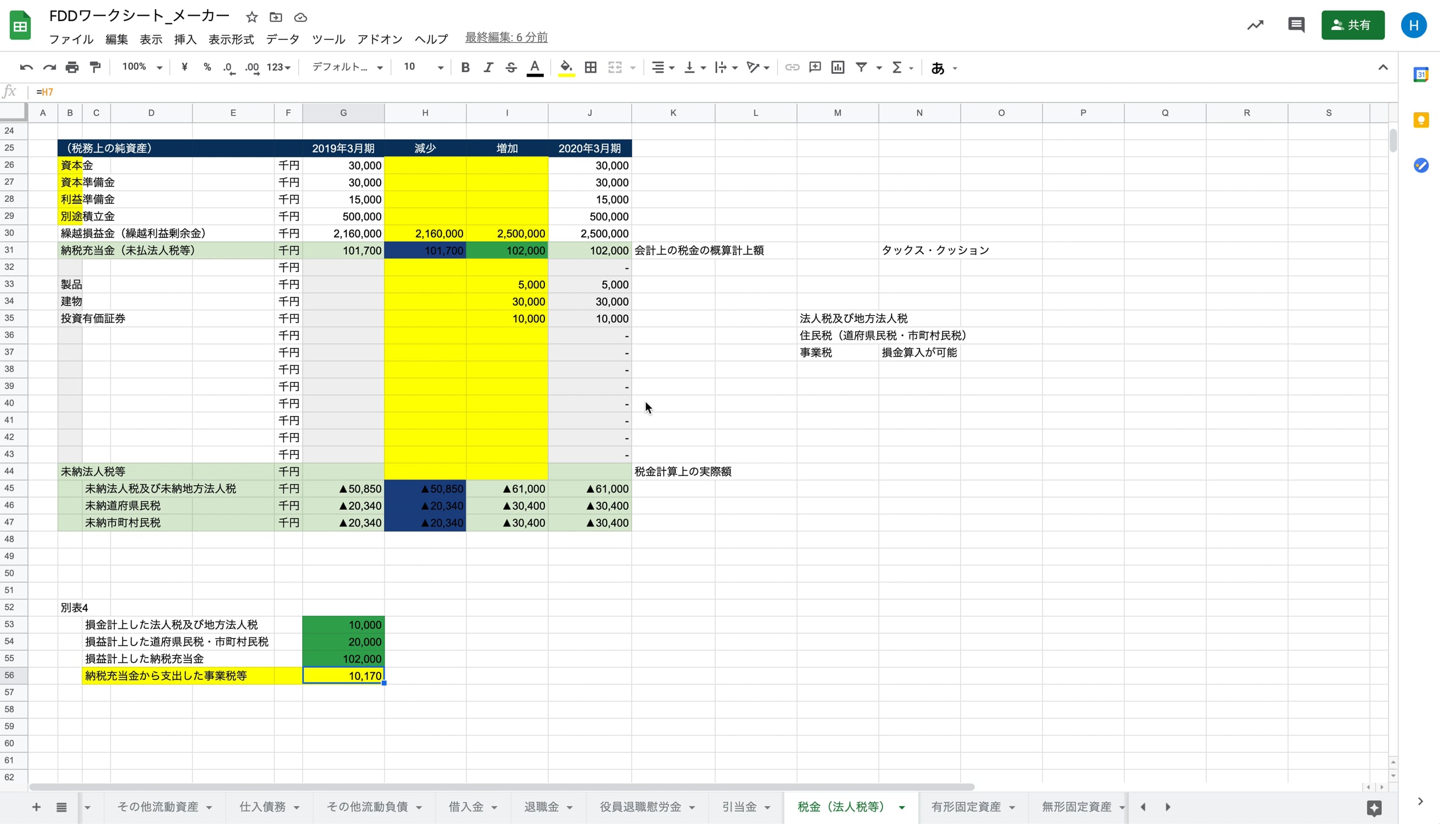
Task: Click the Undo icon
Action: (26, 67)
